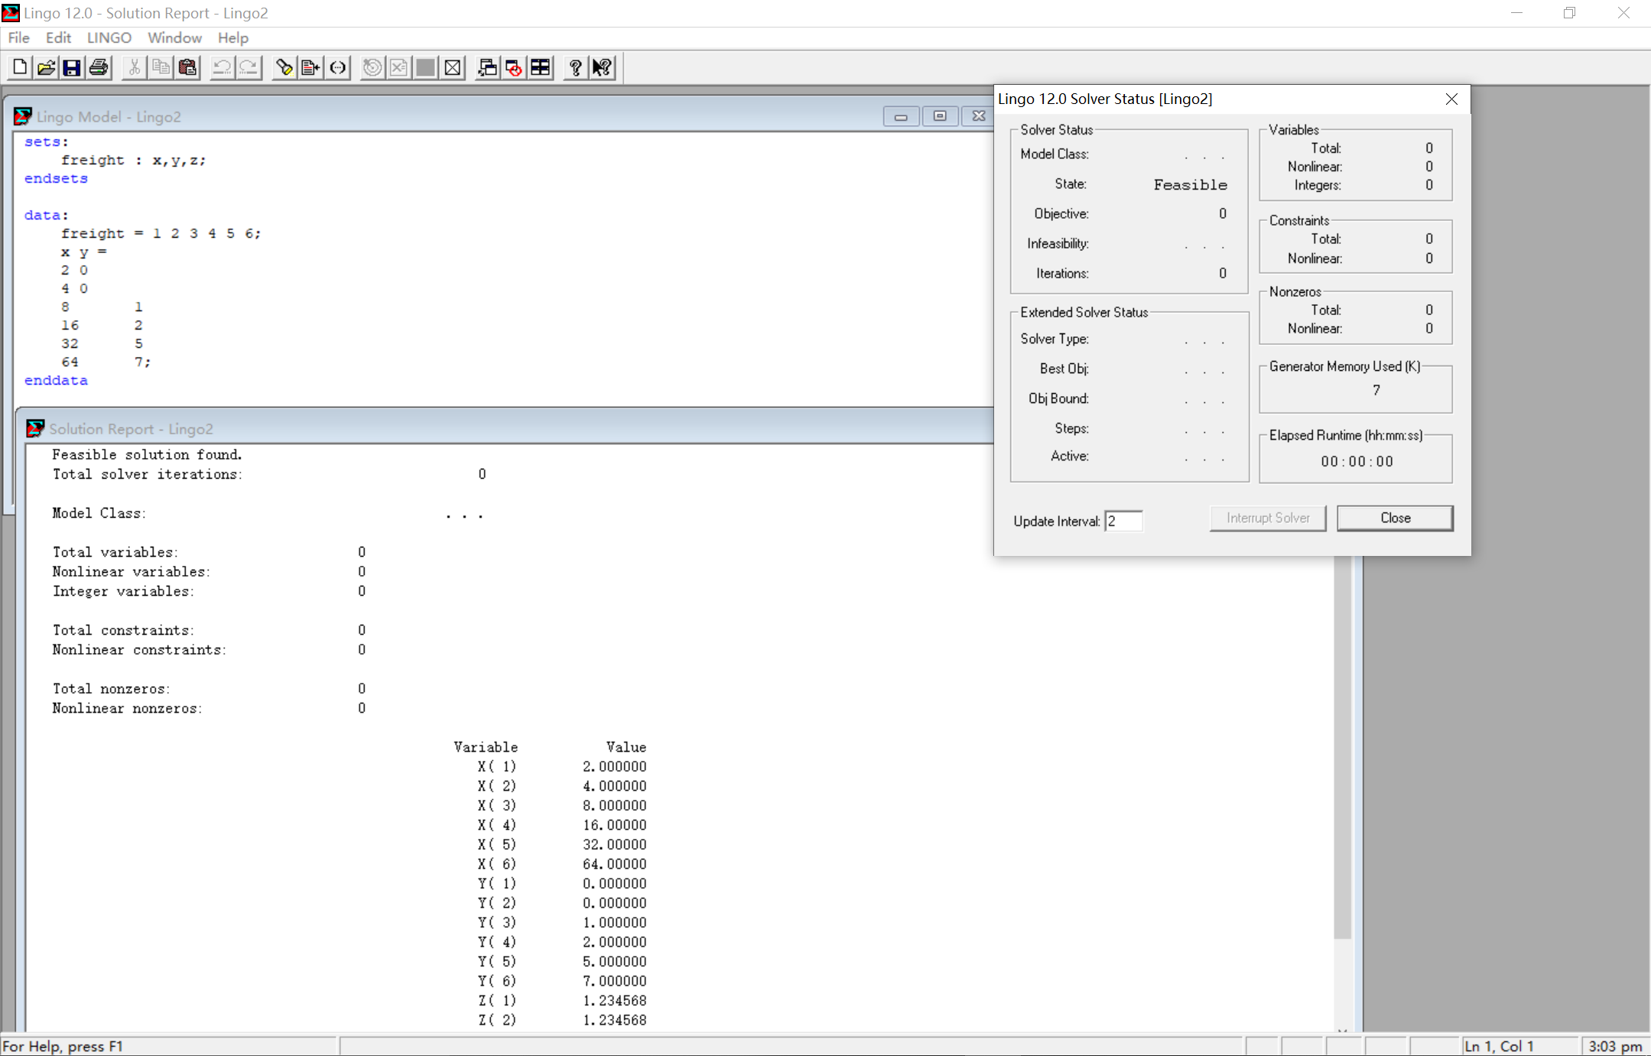The height and width of the screenshot is (1056, 1651).
Task: Click the Match Parenthesis icon
Action: pos(337,68)
